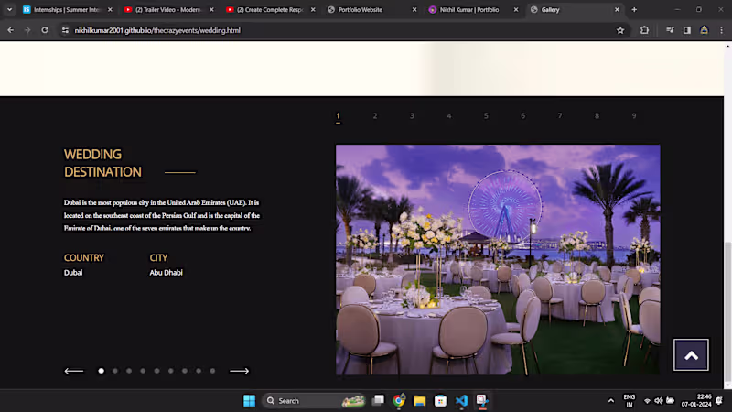
Task: Open the Windows Start menu
Action: pos(249,401)
